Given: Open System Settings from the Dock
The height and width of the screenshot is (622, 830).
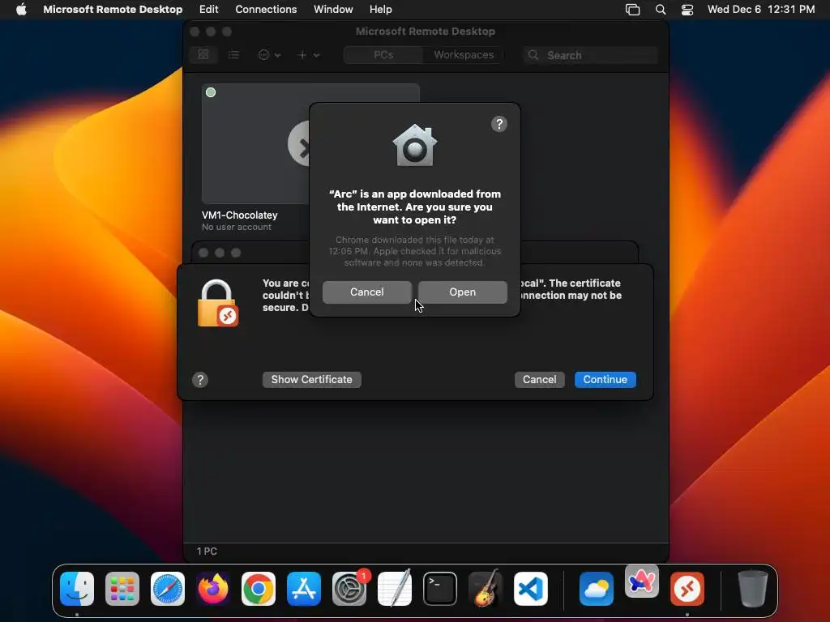Looking at the screenshot, I should click(x=349, y=589).
